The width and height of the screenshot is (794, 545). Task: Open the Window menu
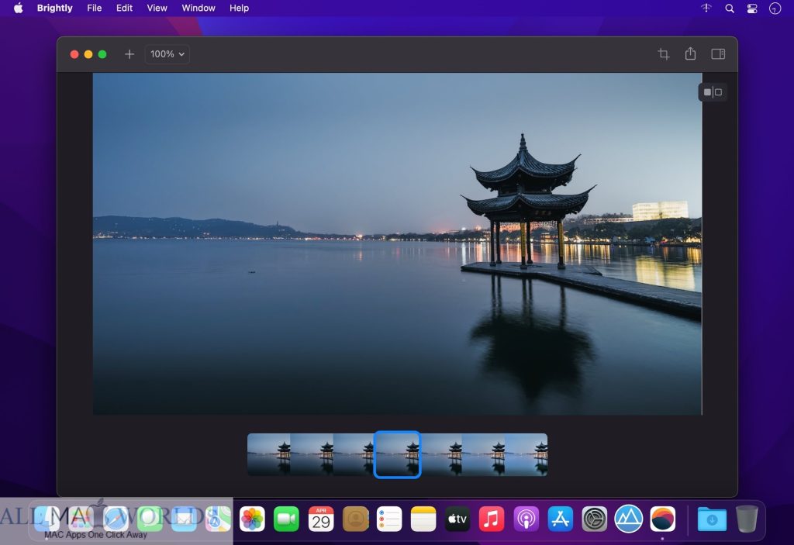[x=198, y=8]
